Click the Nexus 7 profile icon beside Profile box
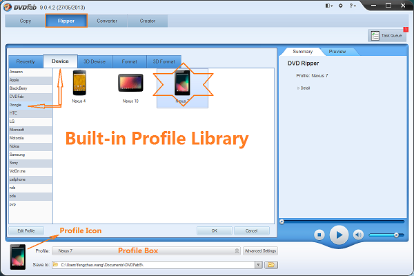Viewport: 414px width, 276px height. click(x=18, y=257)
